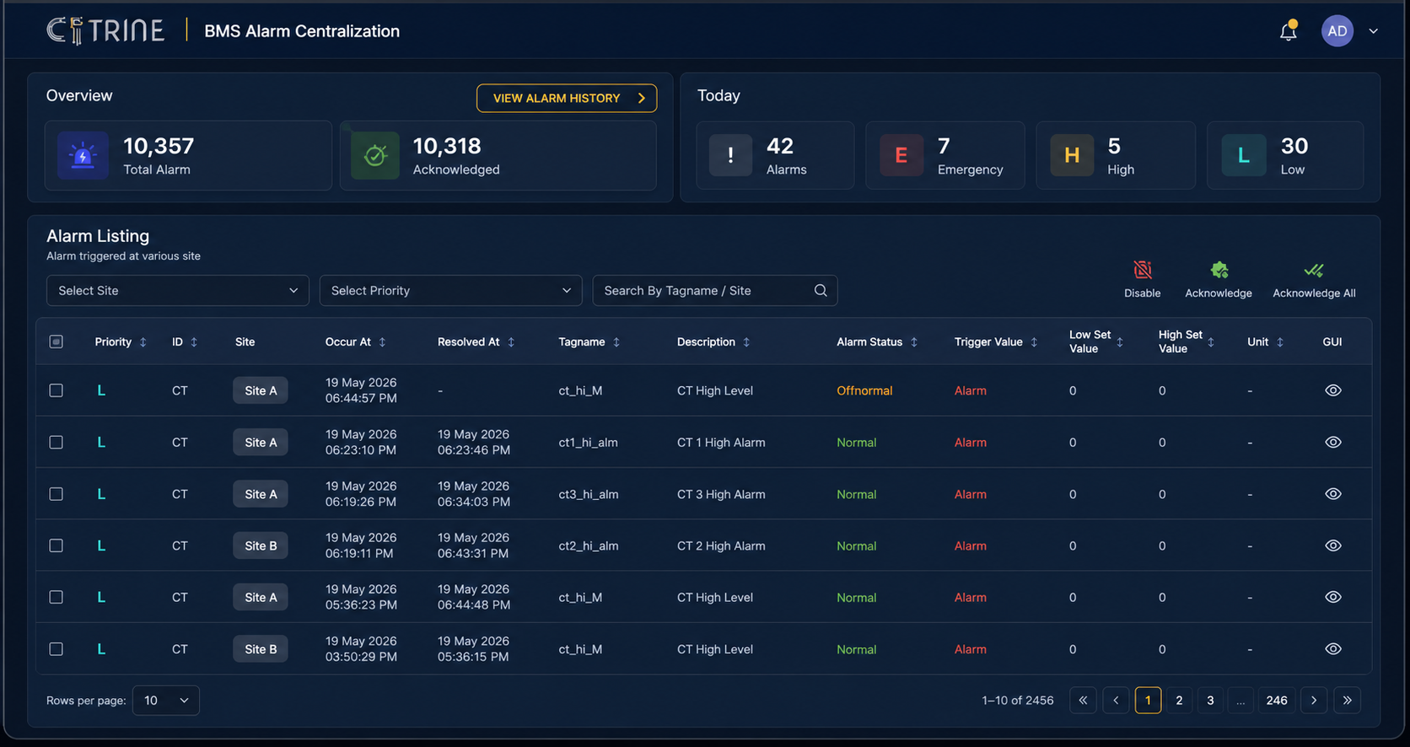Click the Offnormal alarm status
The height and width of the screenshot is (747, 1410).
coord(864,390)
